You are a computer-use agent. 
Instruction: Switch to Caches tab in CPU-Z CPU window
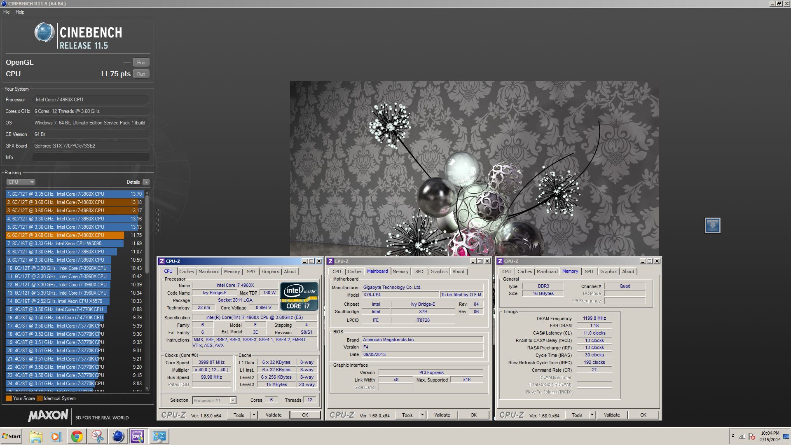click(186, 272)
